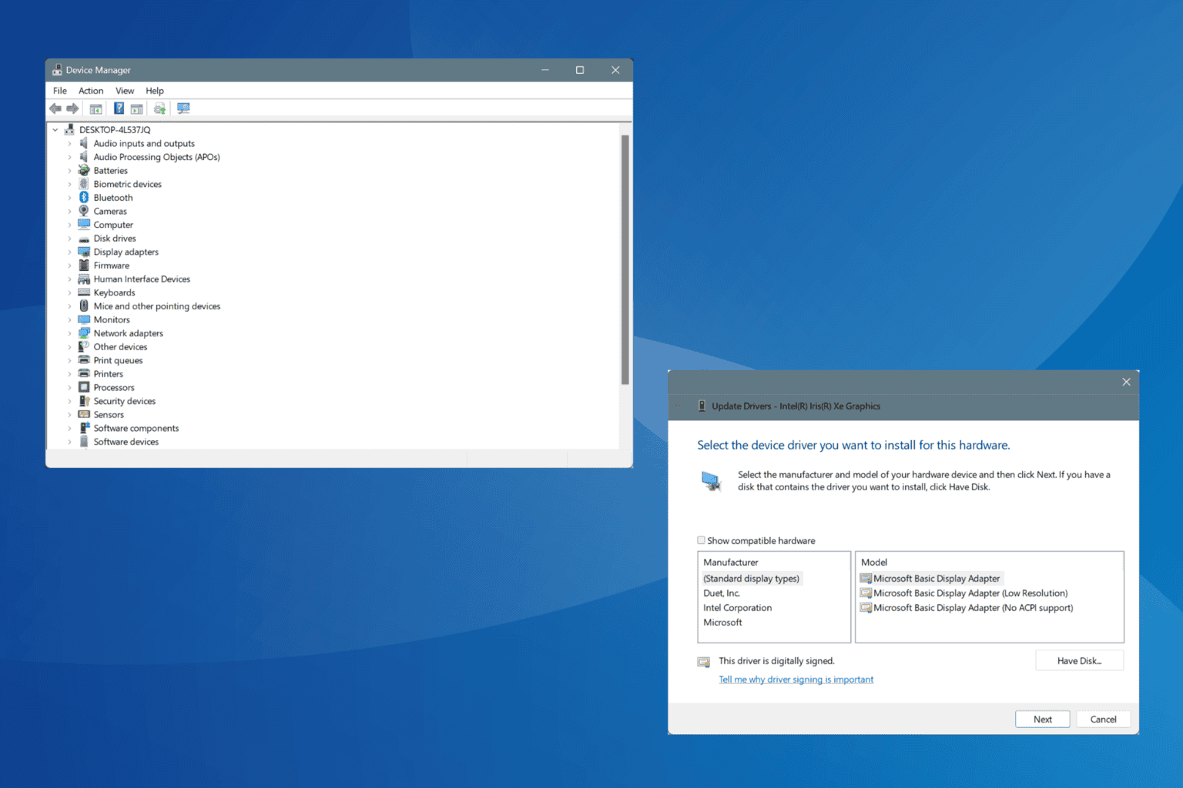1183x788 pixels.
Task: Click the back arrow in Update Drivers dialog
Action: (679, 406)
